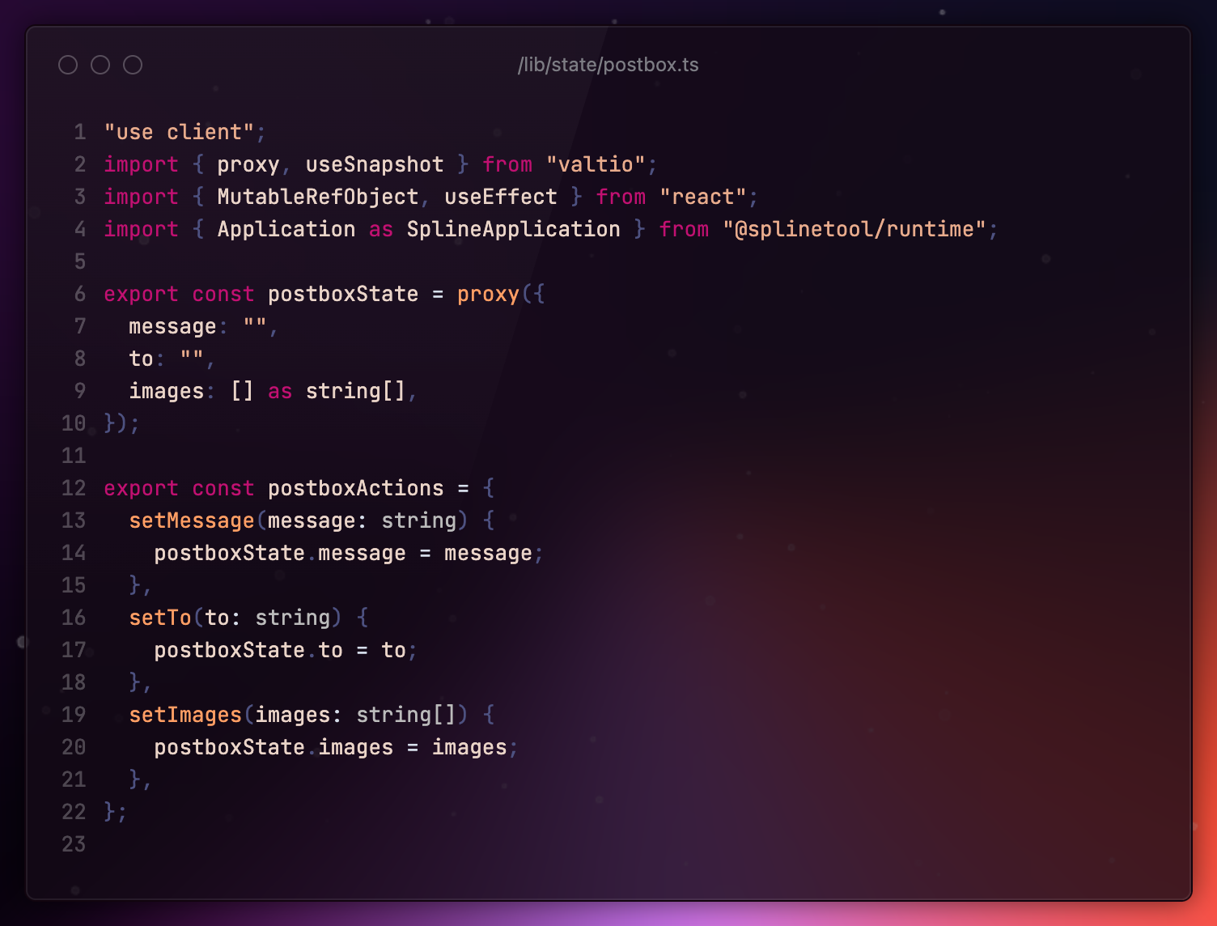The height and width of the screenshot is (926, 1217).
Task: Click the word Application right after the brace on line 4
Action: click(286, 229)
